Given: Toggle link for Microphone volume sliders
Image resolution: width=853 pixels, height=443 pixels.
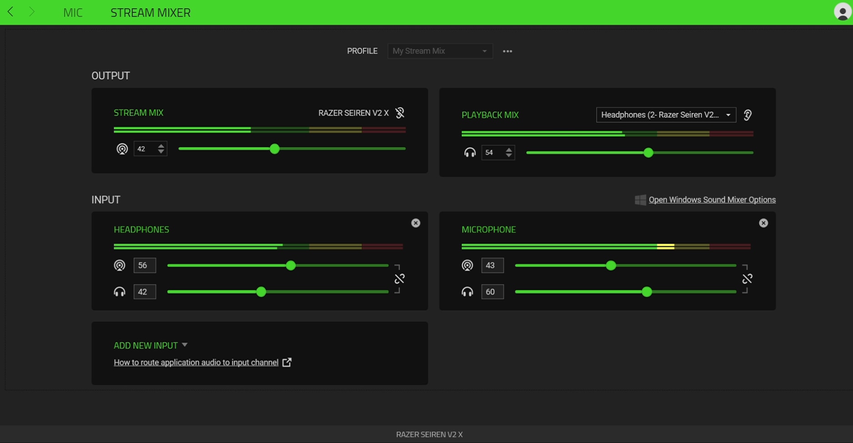Looking at the screenshot, I should pyautogui.click(x=747, y=279).
